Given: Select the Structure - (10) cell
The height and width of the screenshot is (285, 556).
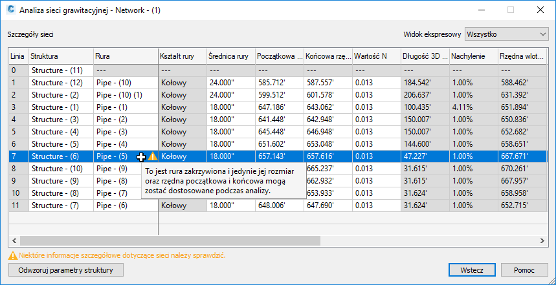Looking at the screenshot, I should (x=61, y=169).
